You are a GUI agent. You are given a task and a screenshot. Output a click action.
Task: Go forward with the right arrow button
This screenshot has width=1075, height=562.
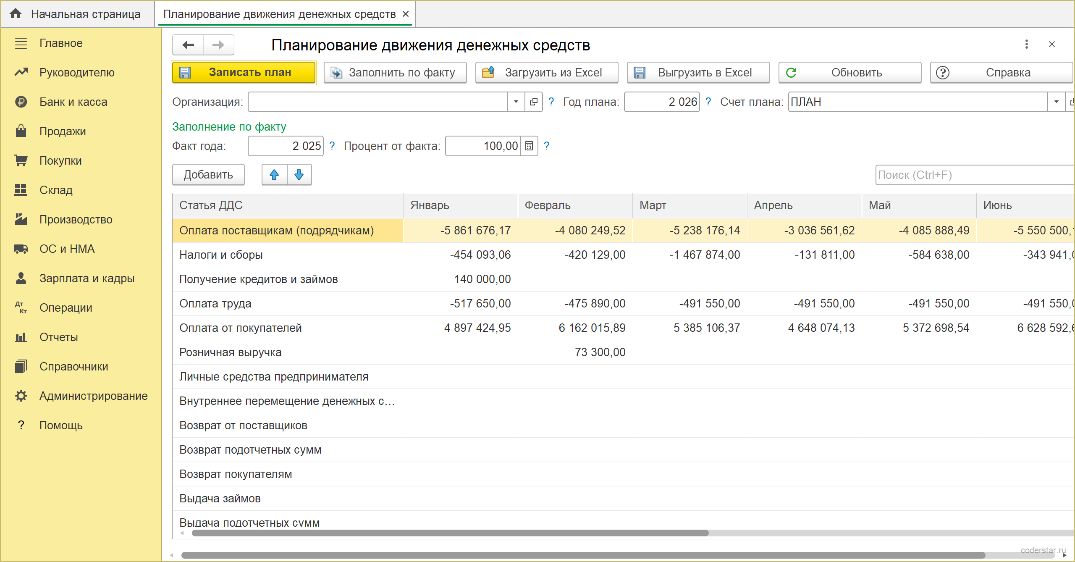coord(218,45)
